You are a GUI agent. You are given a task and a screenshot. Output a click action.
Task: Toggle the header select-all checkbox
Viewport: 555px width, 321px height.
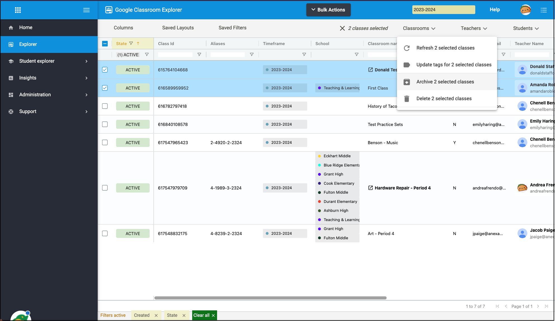click(x=105, y=43)
